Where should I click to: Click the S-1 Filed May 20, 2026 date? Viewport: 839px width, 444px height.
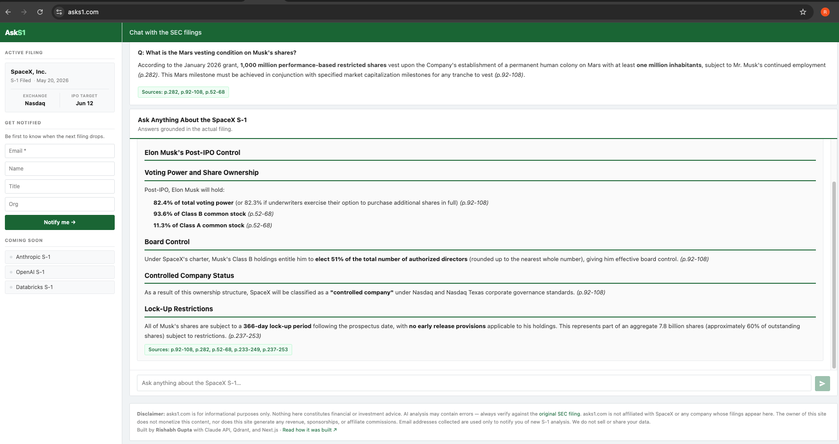point(40,80)
